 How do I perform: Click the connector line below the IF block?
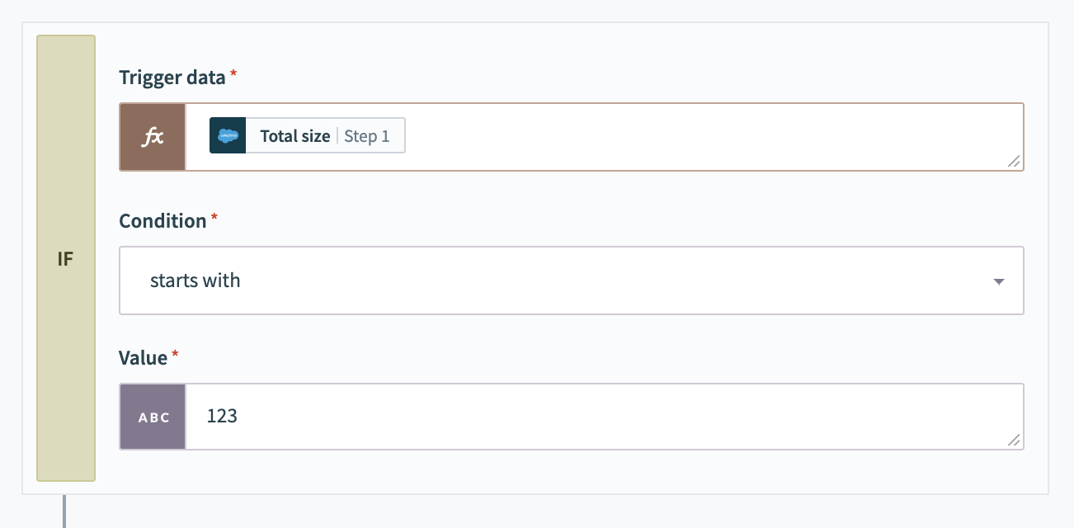66,511
